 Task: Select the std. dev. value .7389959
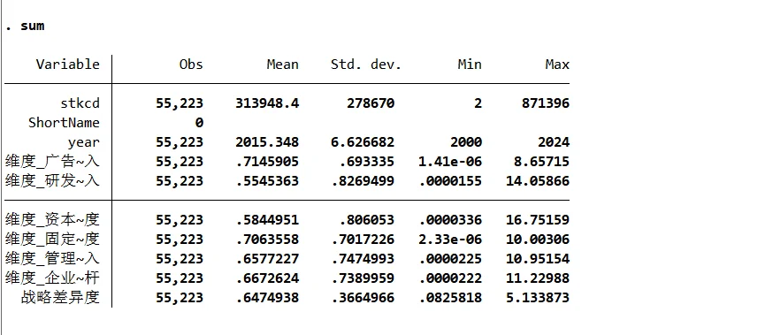point(363,278)
